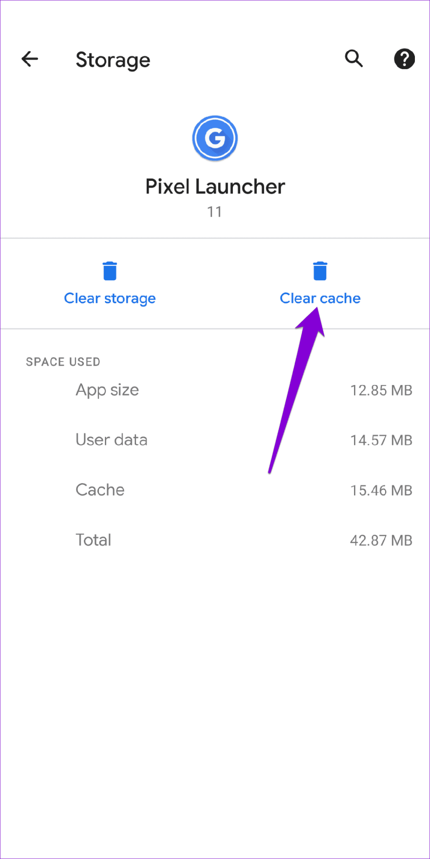This screenshot has width=430, height=859.
Task: Select the App size row label
Action: [x=107, y=390]
